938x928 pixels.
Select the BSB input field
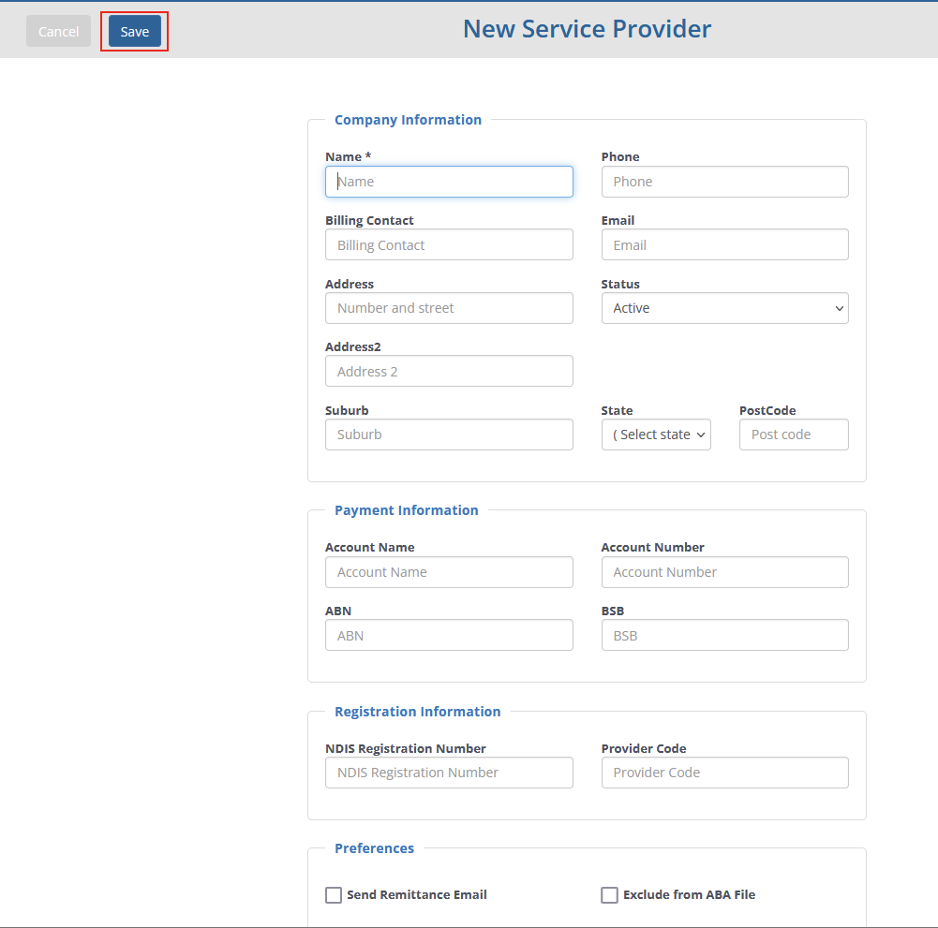(724, 635)
